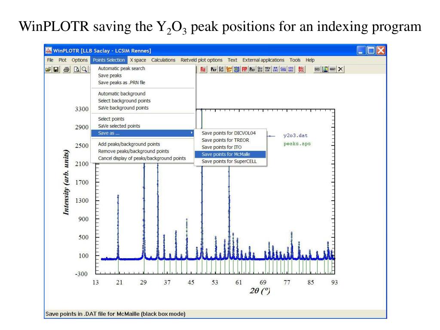This screenshot has width=440, height=330.
Task: Click the Prf toolbar icon
Action: 252,69
